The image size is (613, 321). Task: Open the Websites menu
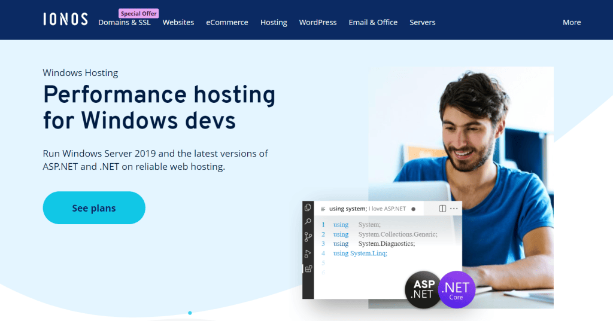(x=178, y=22)
